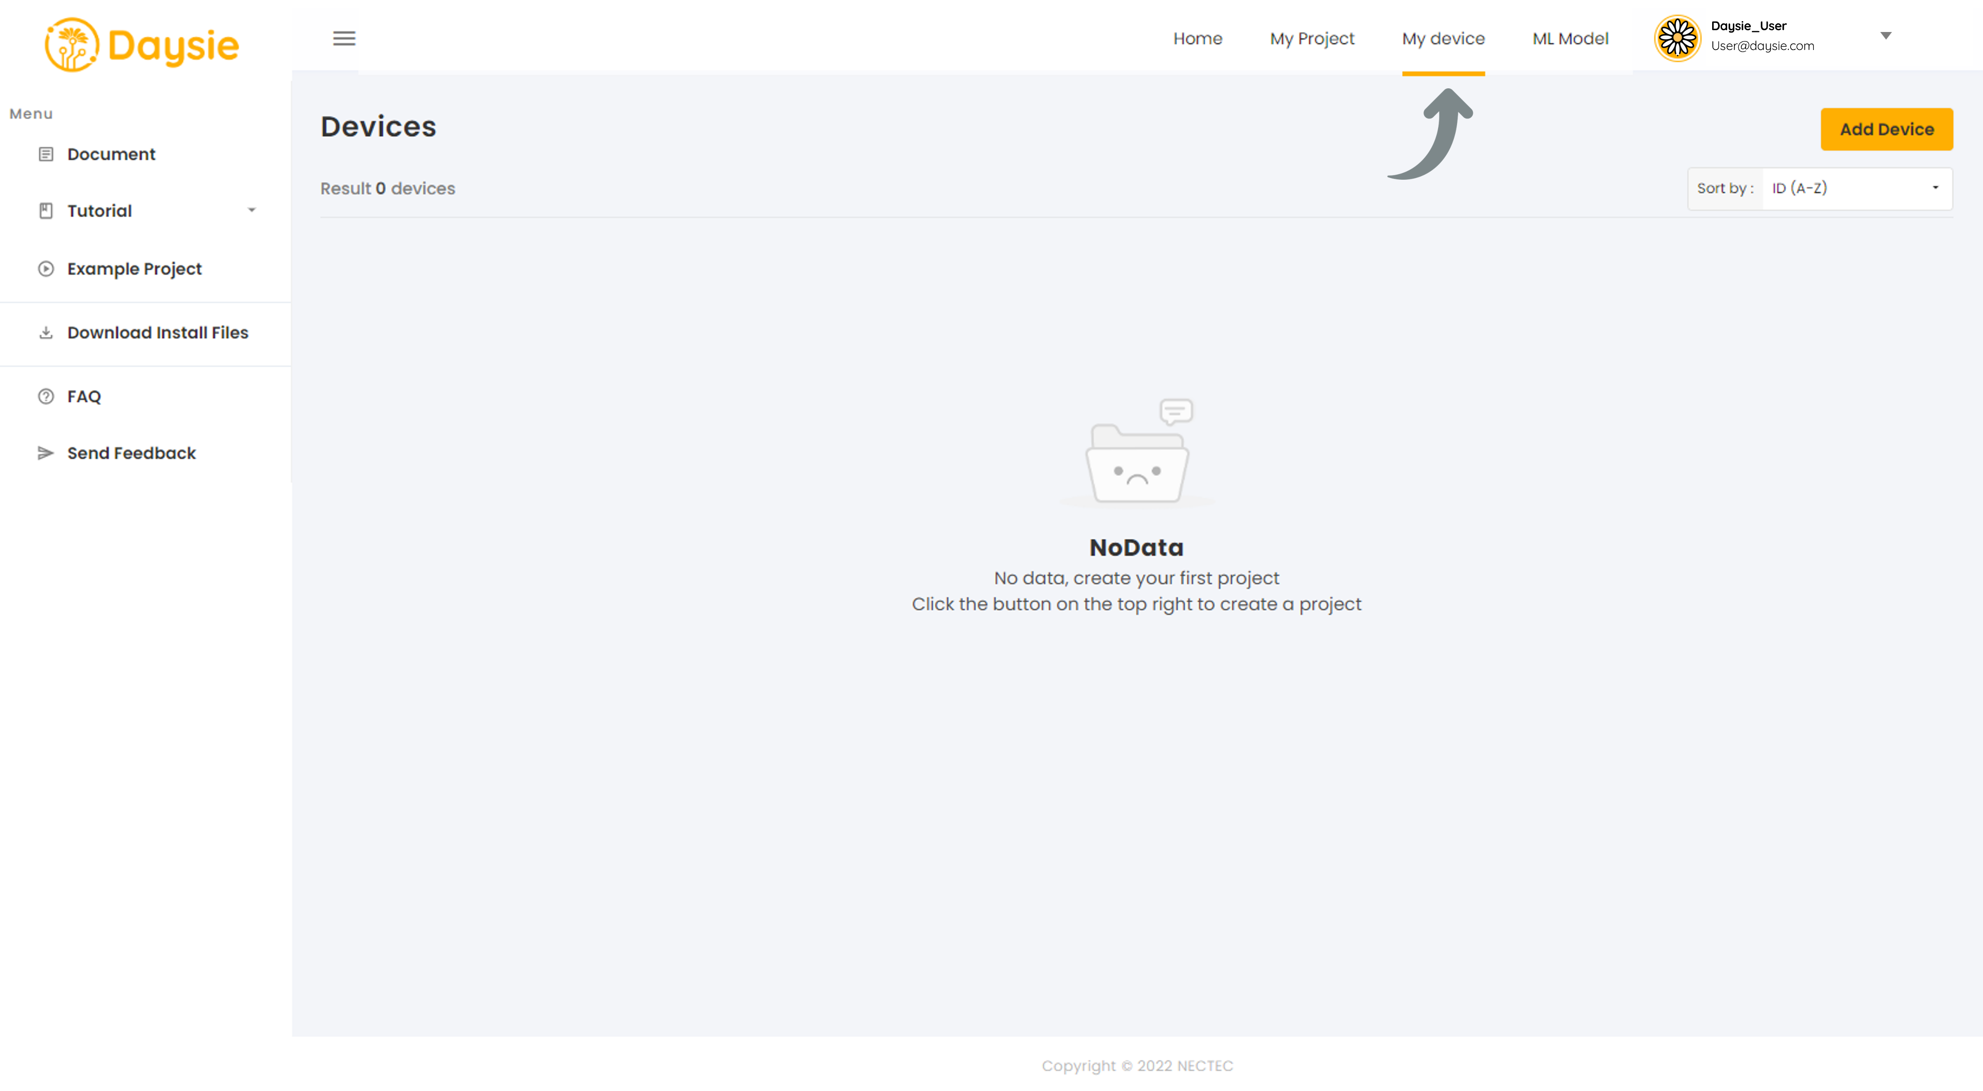Click the Example Project play icon
This screenshot has height=1091, width=1983.
46,268
